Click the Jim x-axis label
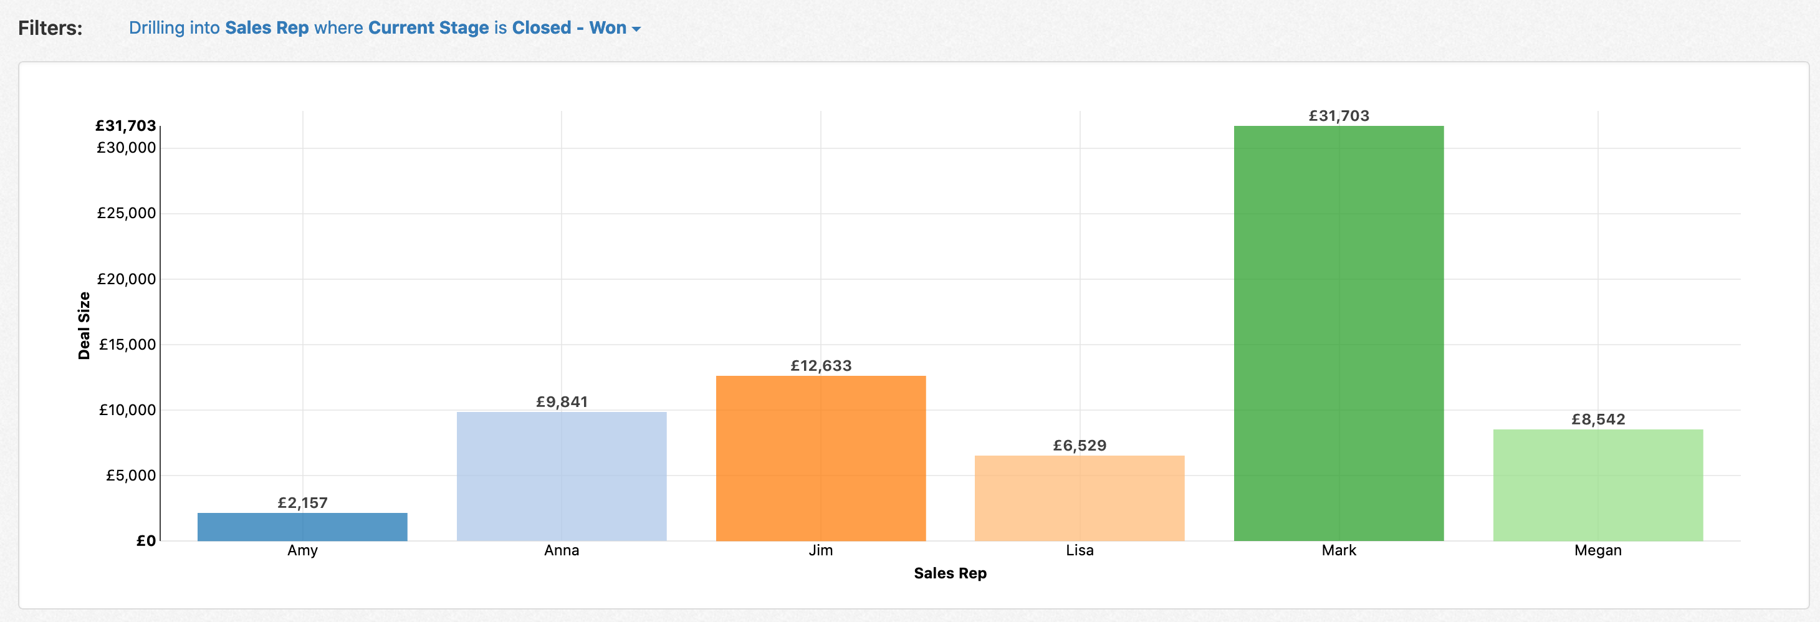This screenshot has width=1820, height=622. 821,550
